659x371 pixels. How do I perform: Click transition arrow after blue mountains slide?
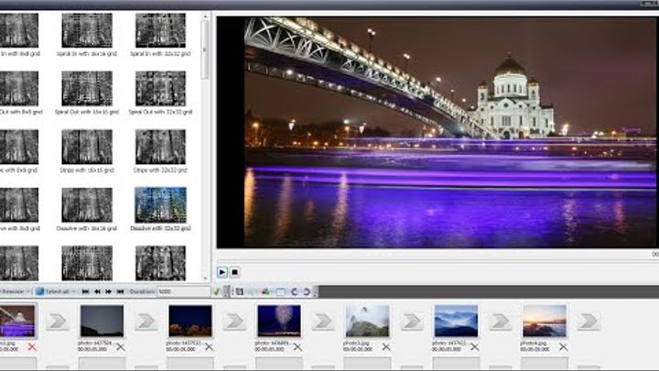[500, 322]
